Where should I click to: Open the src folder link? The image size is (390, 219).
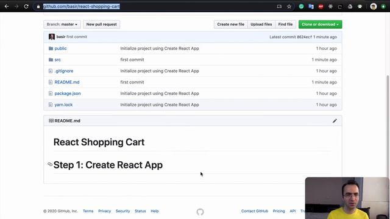[x=57, y=60]
